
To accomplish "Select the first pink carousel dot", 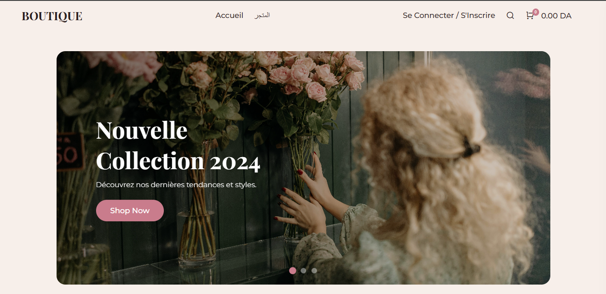I will click(x=293, y=271).
